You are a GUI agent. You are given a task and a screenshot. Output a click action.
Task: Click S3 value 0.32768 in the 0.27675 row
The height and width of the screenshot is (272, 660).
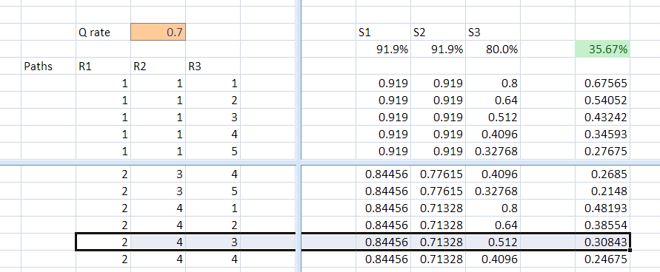(493, 151)
